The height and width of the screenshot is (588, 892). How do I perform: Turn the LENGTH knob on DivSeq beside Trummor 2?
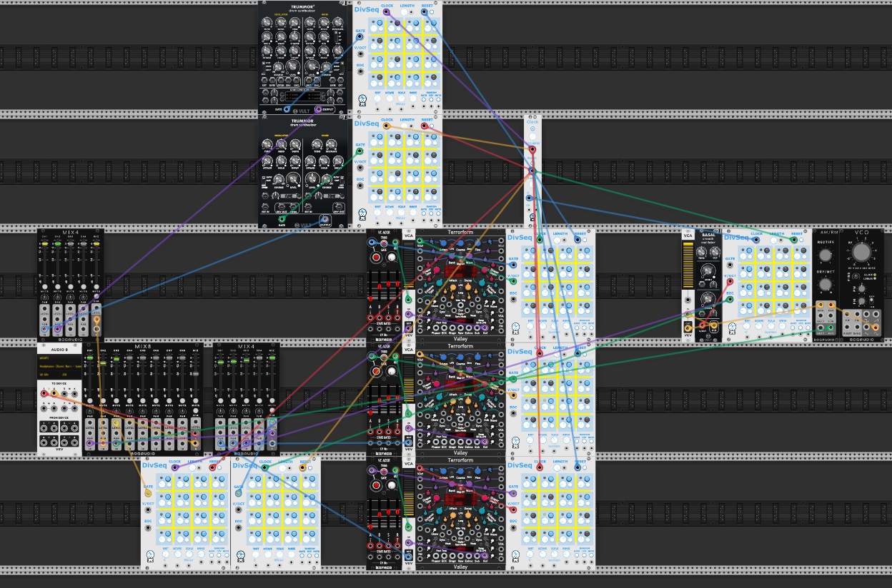pos(404,12)
